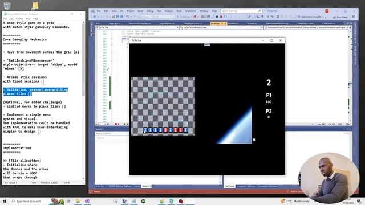Open the File menu in Visual Studio
Image resolution: width=365 pixels, height=205 pixels.
(99, 11)
